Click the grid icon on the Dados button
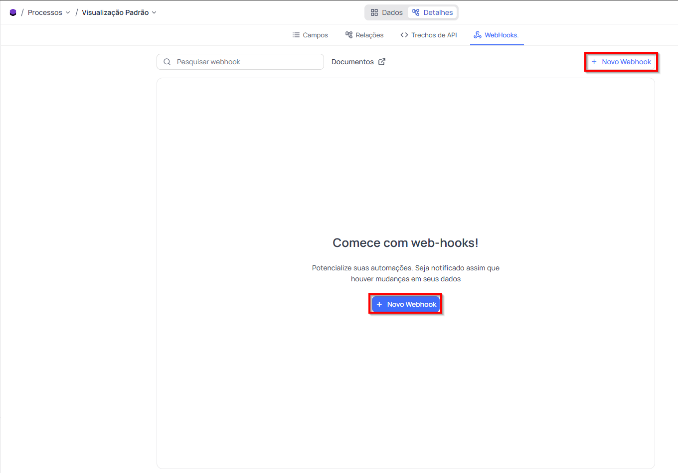 (374, 12)
